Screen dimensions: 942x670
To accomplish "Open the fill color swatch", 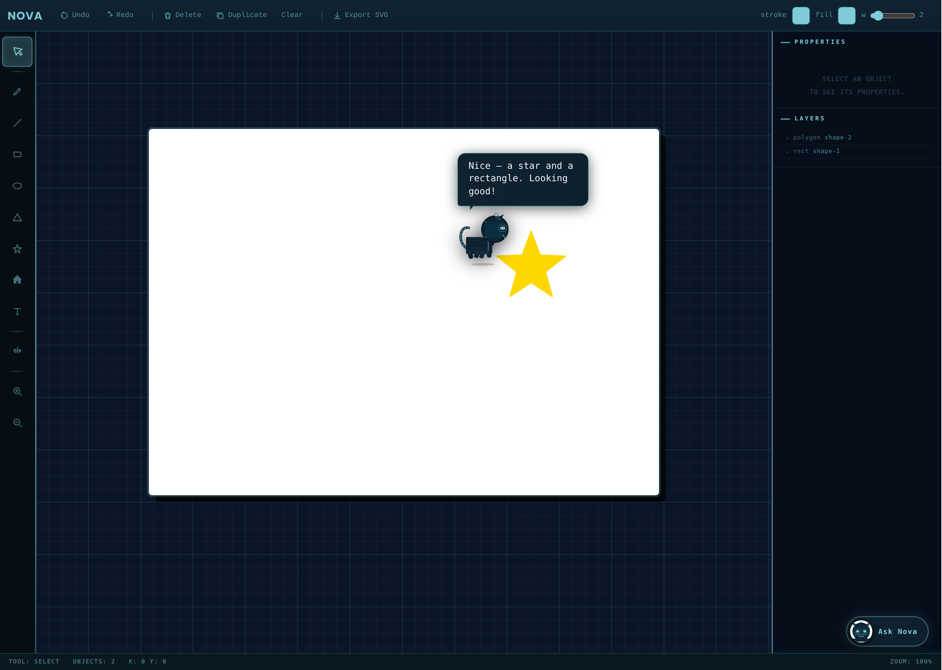I will (x=847, y=16).
